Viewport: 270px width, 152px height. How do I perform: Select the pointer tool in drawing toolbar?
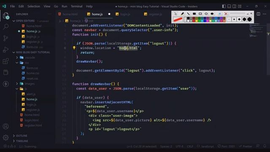pos(175,14)
